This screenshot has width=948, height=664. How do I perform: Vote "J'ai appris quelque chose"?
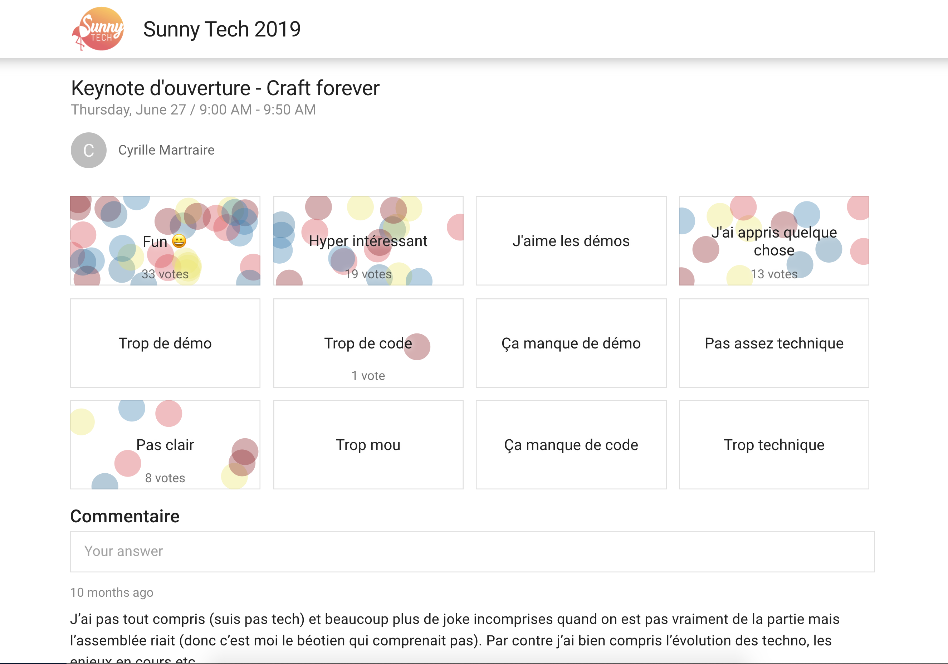point(773,241)
